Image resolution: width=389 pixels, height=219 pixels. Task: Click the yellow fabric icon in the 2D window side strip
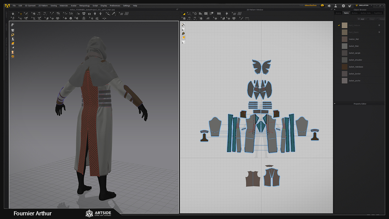pyautogui.click(x=183, y=38)
